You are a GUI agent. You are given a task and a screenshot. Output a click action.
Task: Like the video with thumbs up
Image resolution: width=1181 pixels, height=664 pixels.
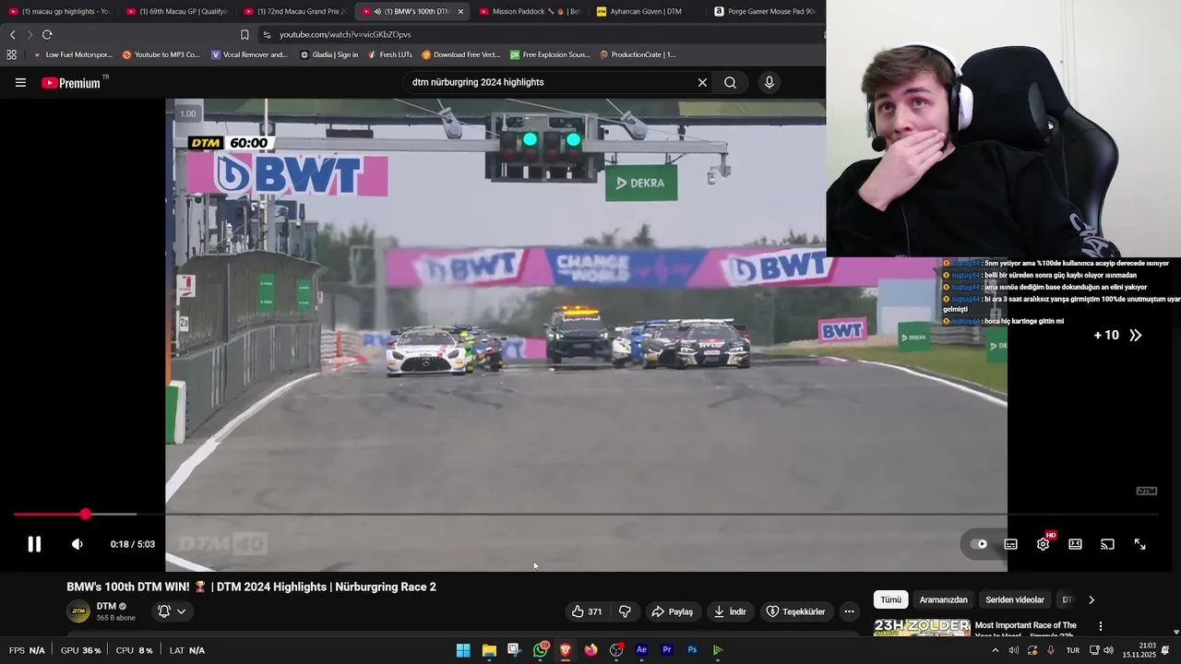pos(586,611)
